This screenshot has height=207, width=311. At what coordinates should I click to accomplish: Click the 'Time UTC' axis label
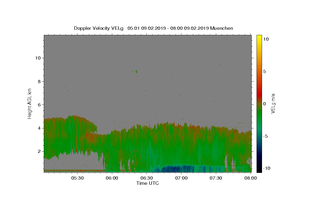pos(147,183)
